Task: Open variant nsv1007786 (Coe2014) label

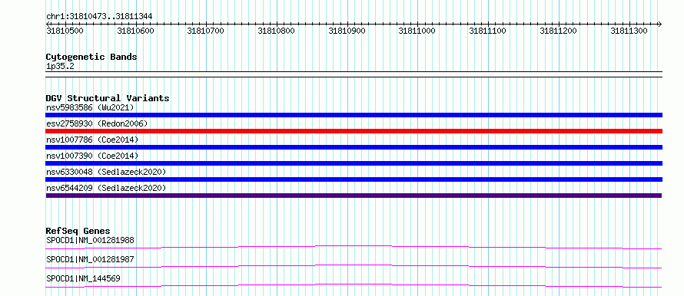Action: pos(92,140)
